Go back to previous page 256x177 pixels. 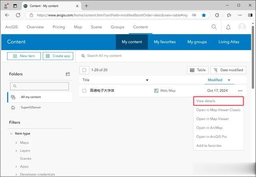[x=7, y=15]
